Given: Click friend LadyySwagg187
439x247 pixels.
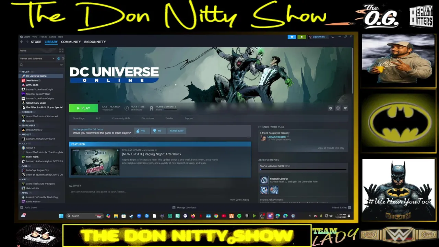Looking at the screenshot, I should 276,137.
